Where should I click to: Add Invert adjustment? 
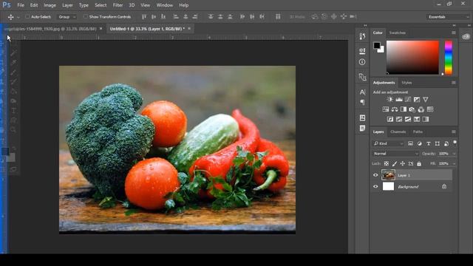coord(390,120)
